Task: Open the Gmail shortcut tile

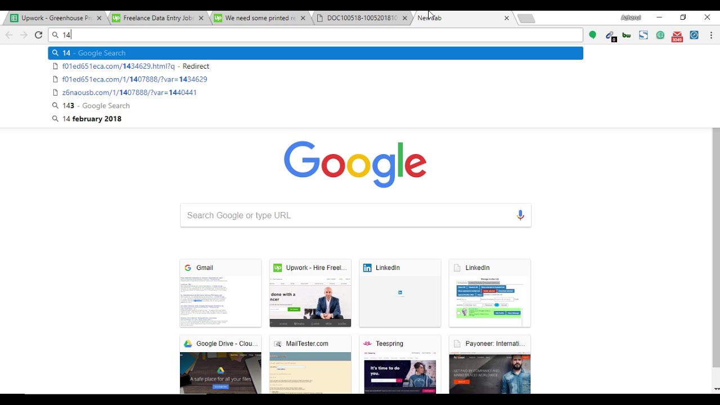Action: (x=220, y=293)
